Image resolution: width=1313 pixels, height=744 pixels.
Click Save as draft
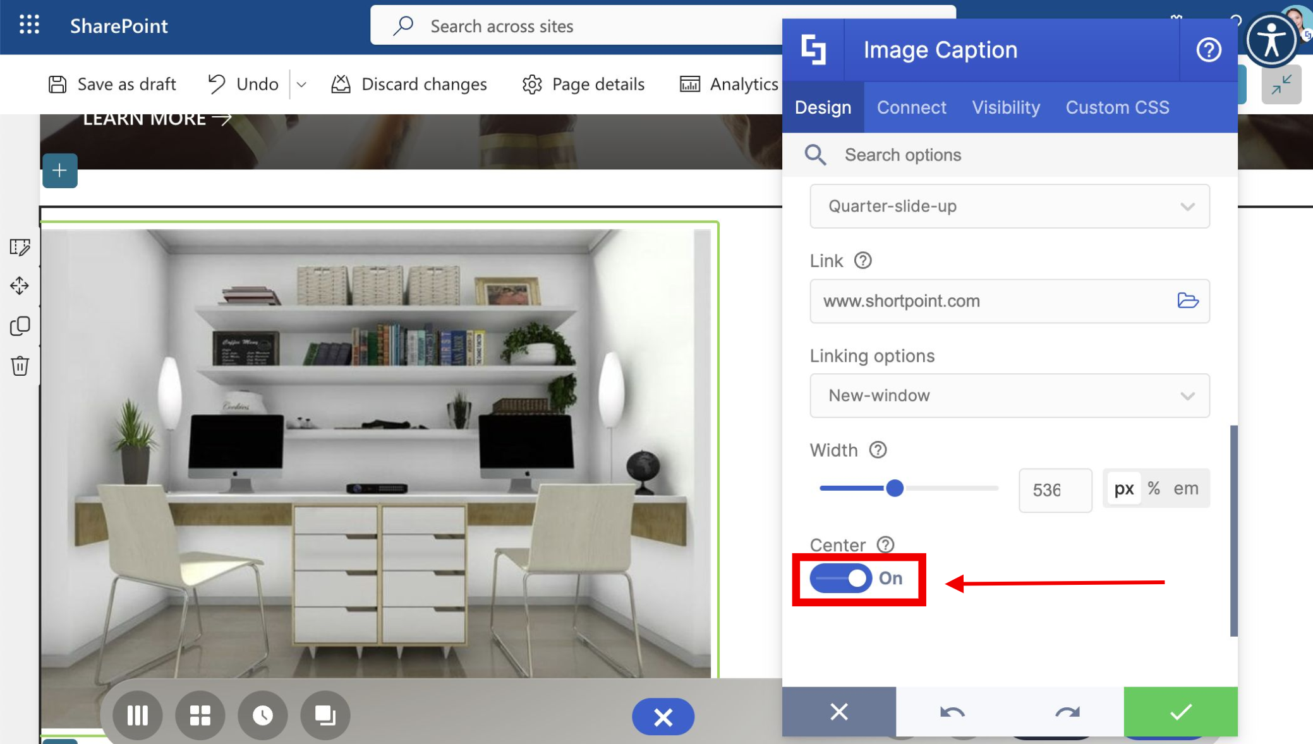click(112, 84)
